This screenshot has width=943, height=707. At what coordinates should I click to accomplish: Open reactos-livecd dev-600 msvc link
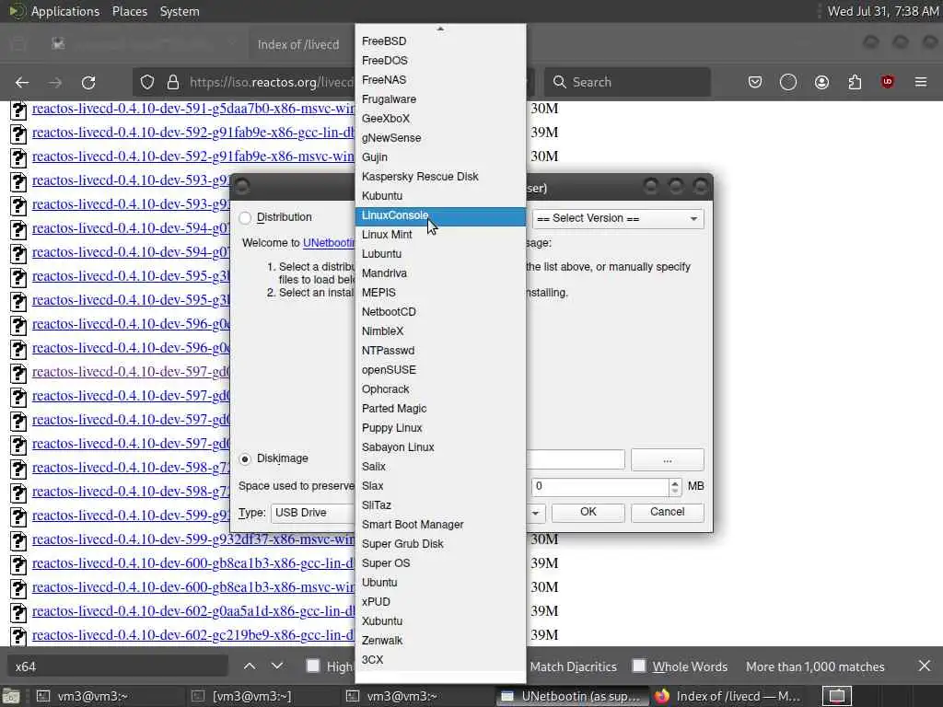(x=193, y=587)
